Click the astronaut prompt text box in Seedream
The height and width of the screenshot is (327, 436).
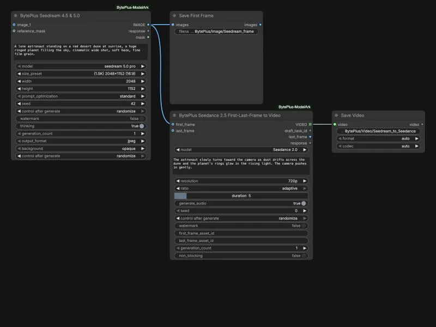(x=81, y=51)
